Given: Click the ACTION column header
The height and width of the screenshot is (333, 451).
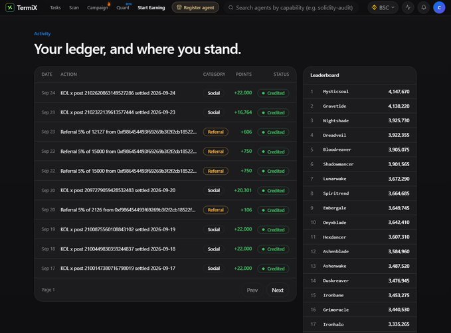Looking at the screenshot, I should tap(68, 74).
